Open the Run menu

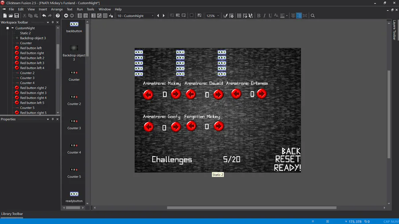click(80, 9)
